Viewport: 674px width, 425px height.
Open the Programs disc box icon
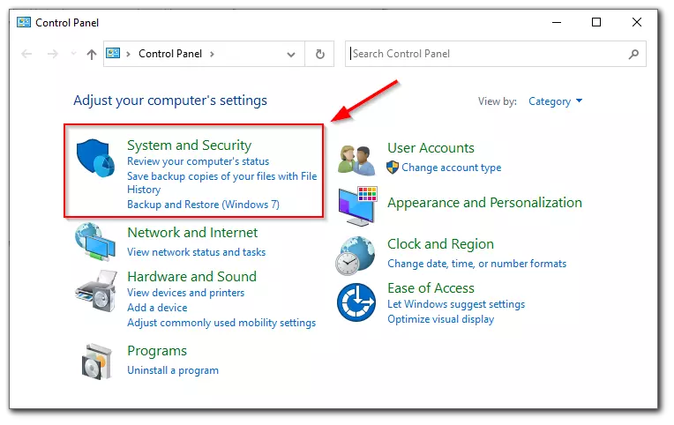coord(97,362)
